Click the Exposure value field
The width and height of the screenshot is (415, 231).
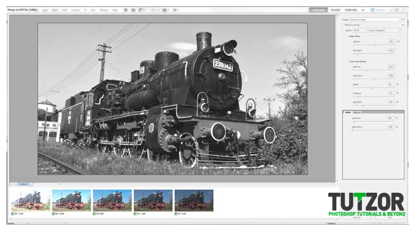[x=391, y=75]
